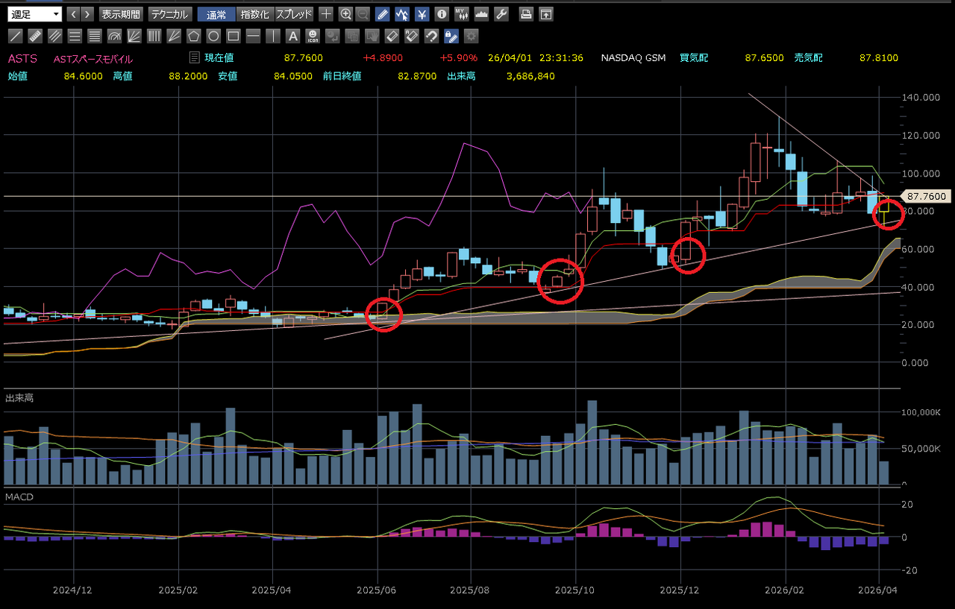Click the zoom in magnifier icon
The image size is (955, 609).
tap(345, 14)
